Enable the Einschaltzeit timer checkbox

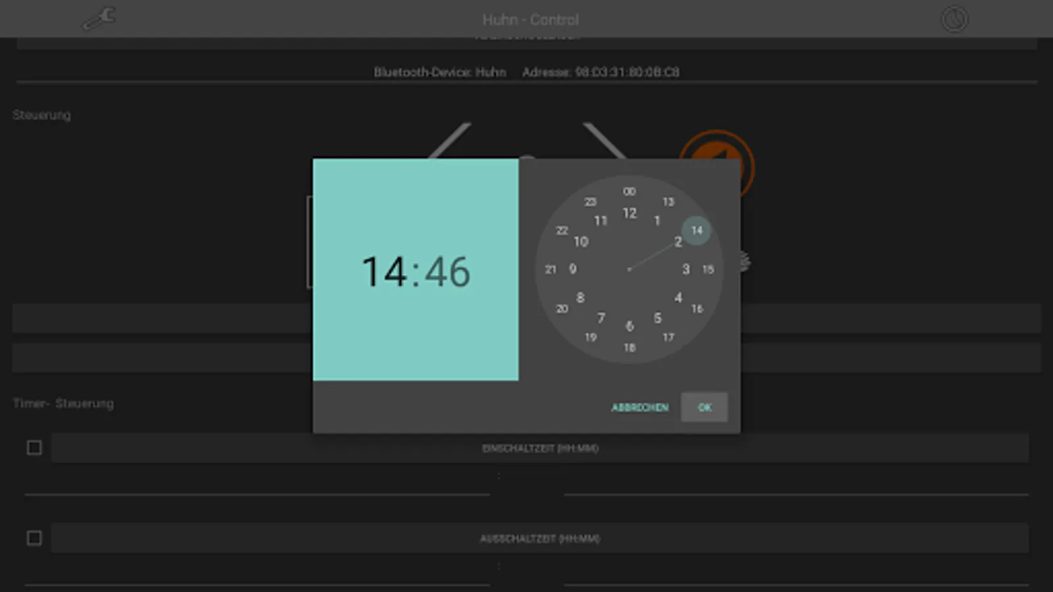(x=34, y=447)
